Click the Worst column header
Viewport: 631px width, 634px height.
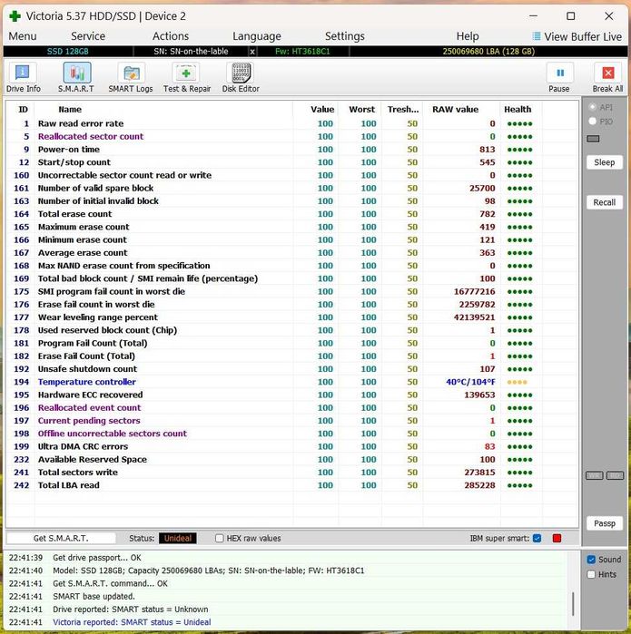[x=362, y=109]
